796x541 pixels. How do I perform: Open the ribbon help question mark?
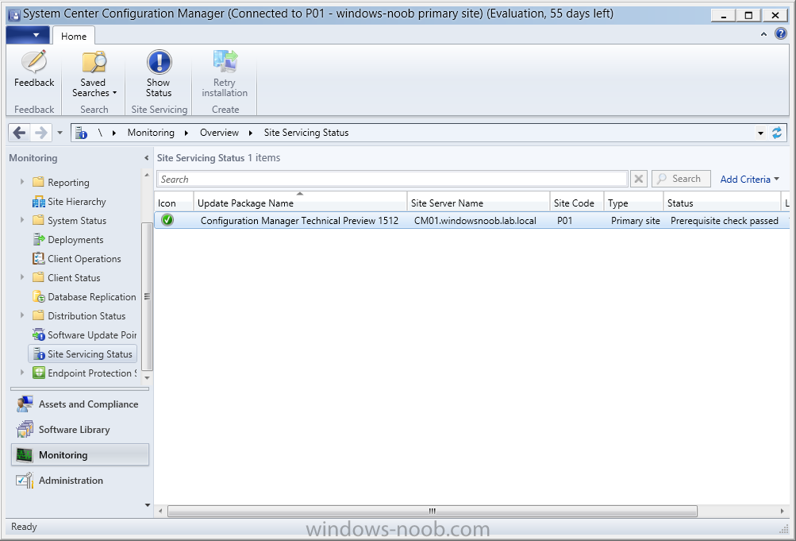(780, 34)
